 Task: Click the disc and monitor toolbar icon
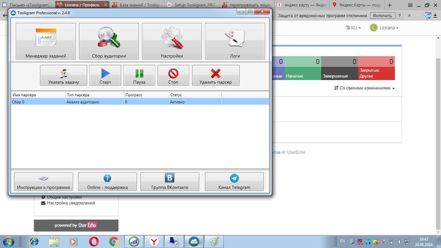(x=427, y=15)
